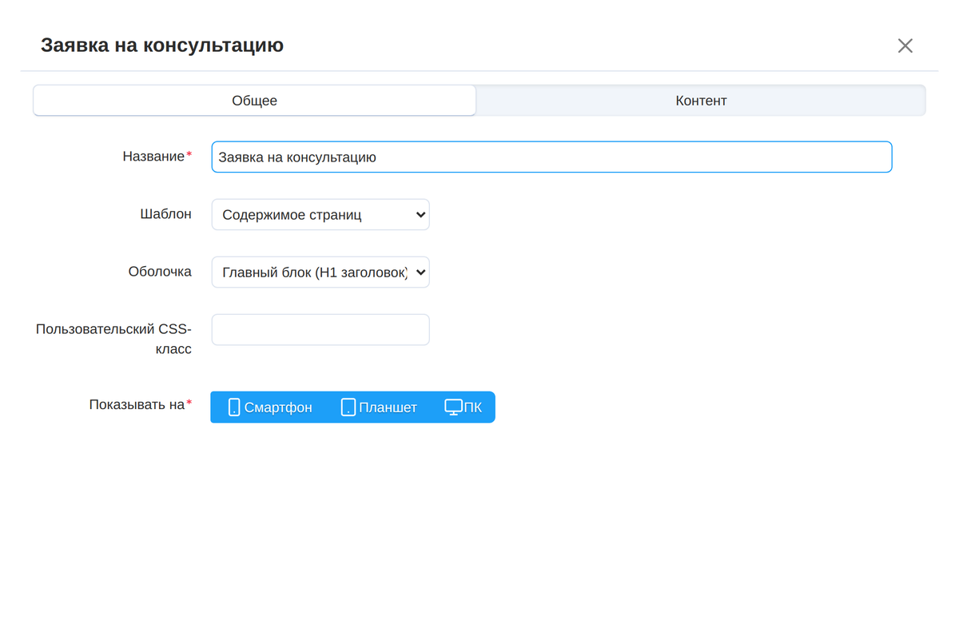Screen dimensions: 959x636
Task: Open the Контент tab
Action: [x=701, y=101]
